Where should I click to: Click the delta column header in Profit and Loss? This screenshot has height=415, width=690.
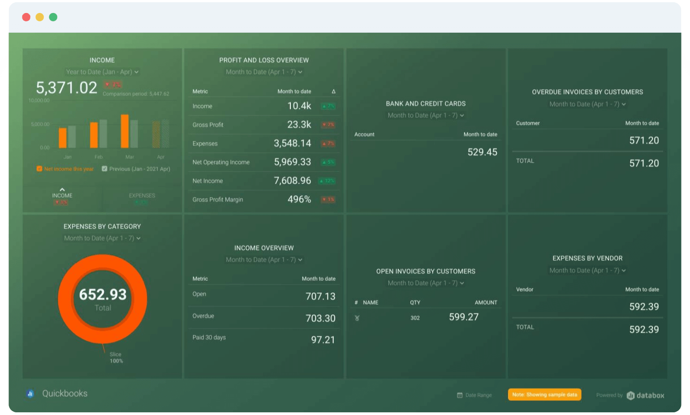pos(333,91)
